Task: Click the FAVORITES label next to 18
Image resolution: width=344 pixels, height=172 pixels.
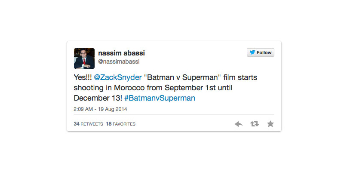Action: [x=124, y=124]
